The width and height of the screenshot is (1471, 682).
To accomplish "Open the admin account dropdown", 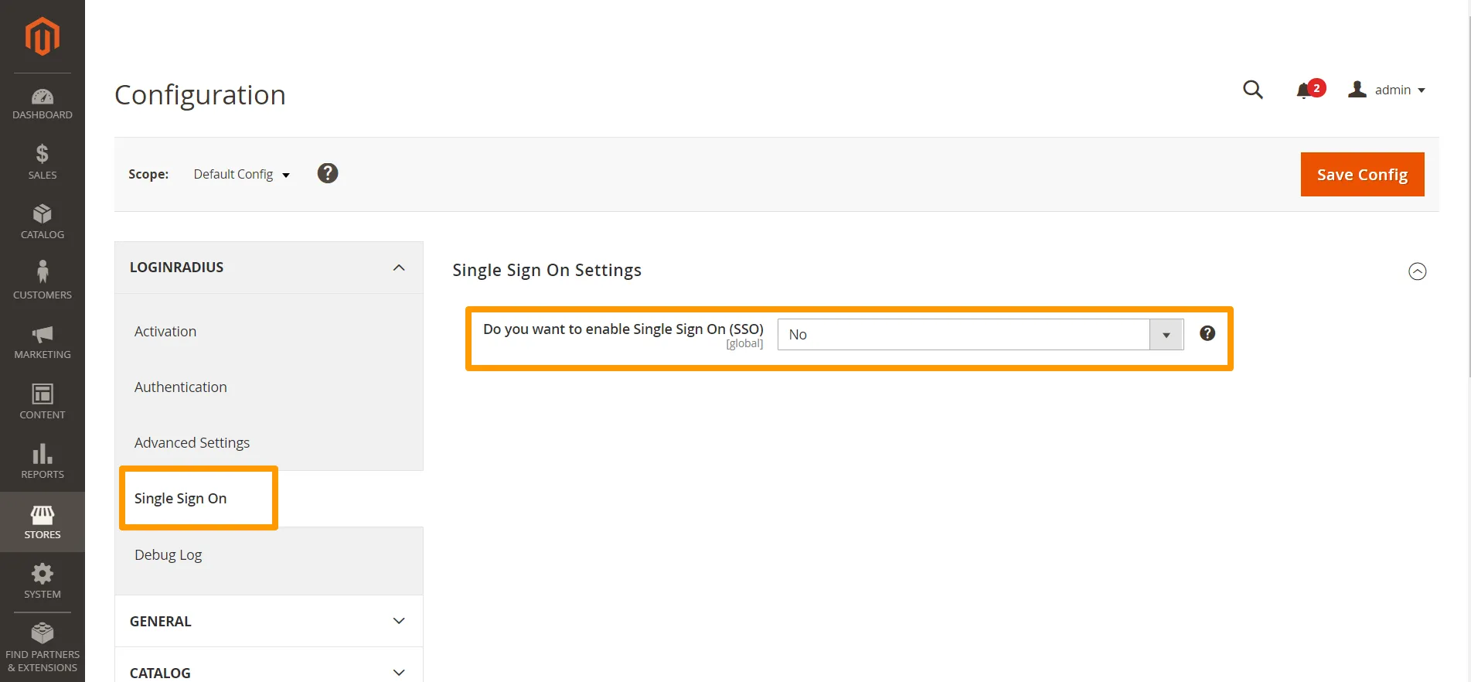I will pos(1388,90).
